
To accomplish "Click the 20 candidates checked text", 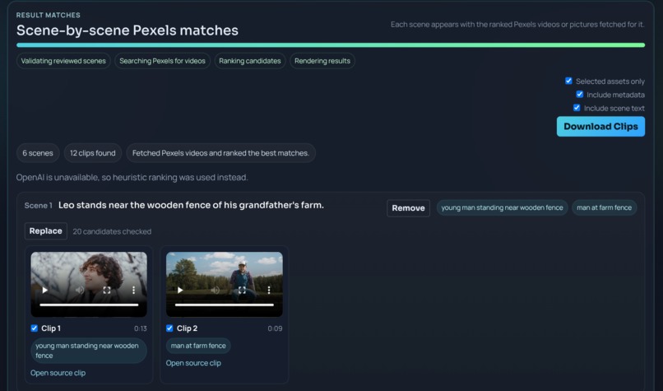I will [112, 231].
